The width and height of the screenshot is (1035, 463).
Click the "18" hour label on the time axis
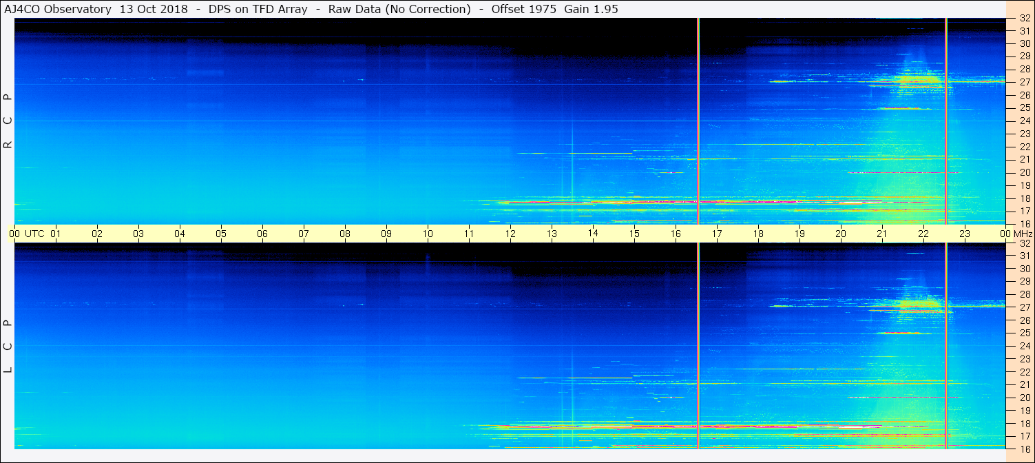[758, 234]
